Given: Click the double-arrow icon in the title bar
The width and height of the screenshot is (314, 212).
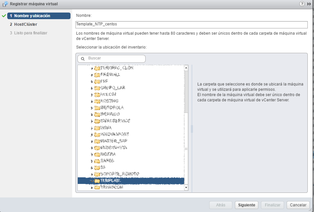Looking at the screenshot, I should click(x=309, y=4).
